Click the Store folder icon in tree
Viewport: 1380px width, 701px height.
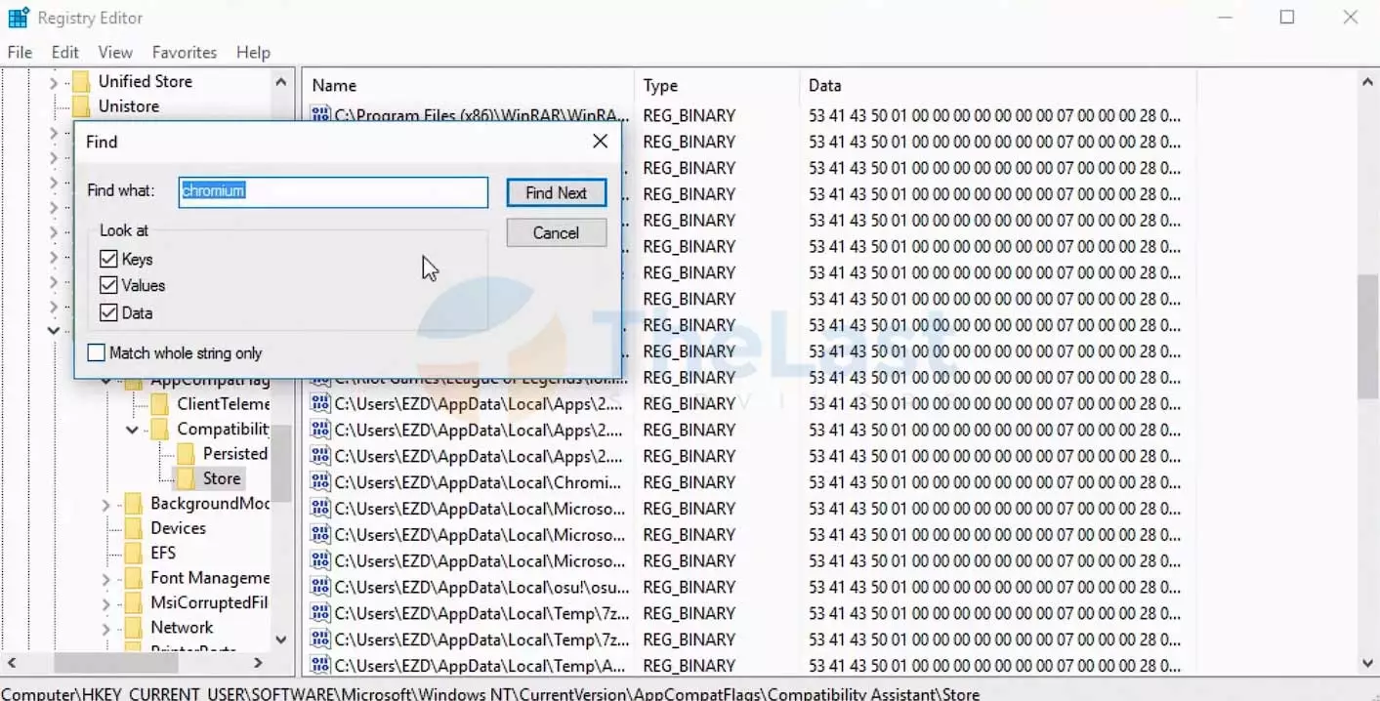[x=187, y=478]
